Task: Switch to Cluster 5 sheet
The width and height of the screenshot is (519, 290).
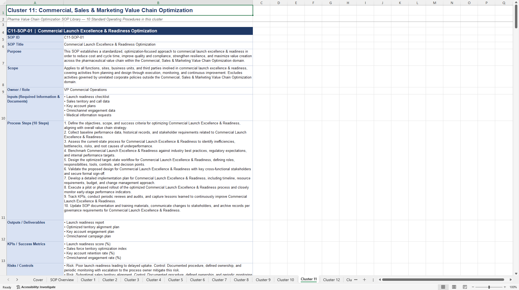Action: coord(176,280)
